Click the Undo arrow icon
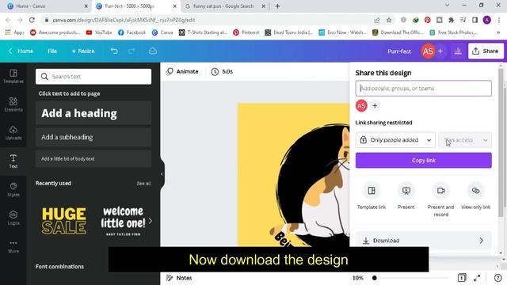The height and width of the screenshot is (285, 507). click(x=114, y=51)
